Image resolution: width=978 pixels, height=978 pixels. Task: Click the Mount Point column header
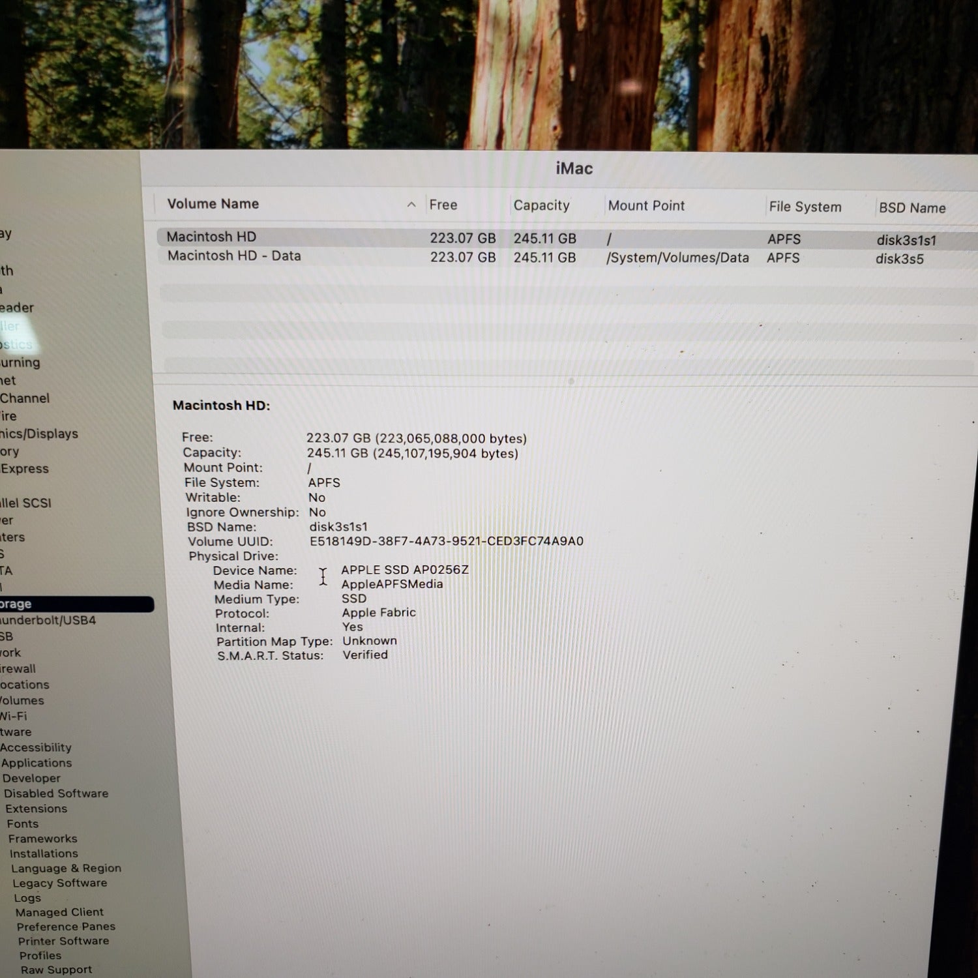click(646, 206)
